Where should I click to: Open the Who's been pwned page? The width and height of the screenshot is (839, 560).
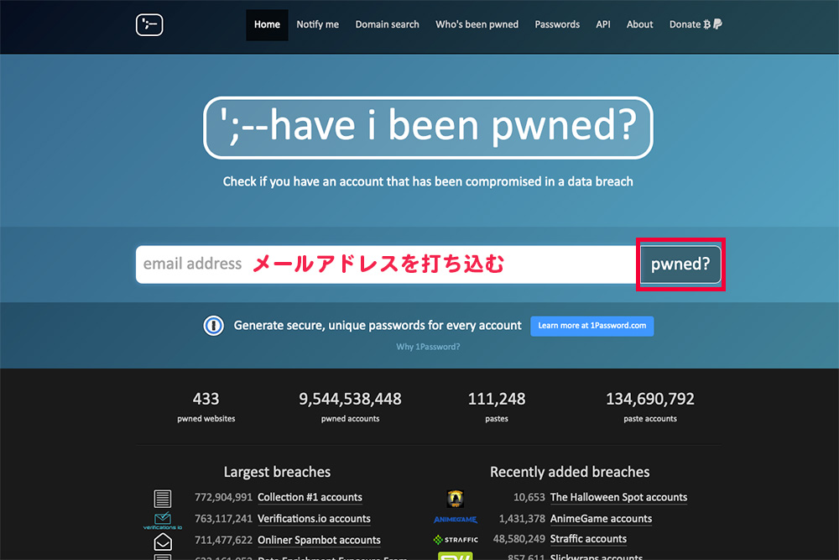pos(477,24)
